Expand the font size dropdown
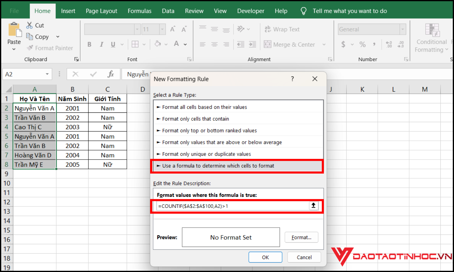Image resolution: width=454 pixels, height=272 pixels. [x=163, y=29]
